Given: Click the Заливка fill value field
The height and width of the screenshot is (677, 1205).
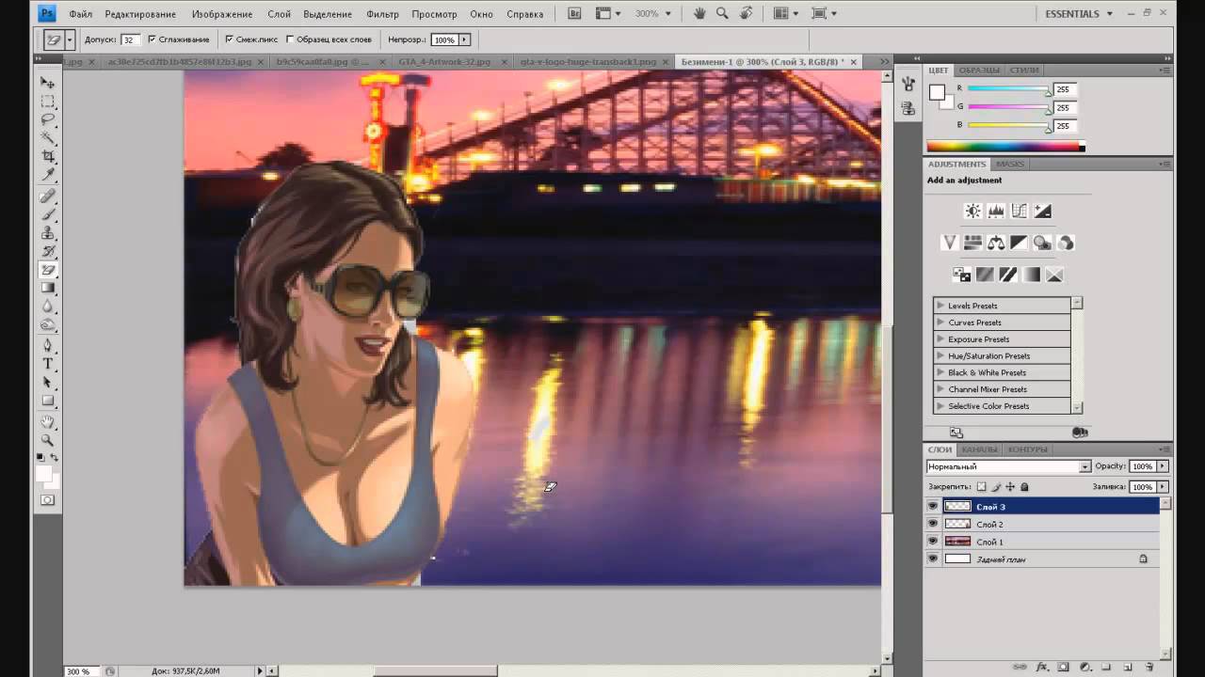Looking at the screenshot, I should coord(1142,487).
